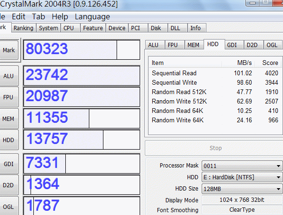Viewport: 283px width, 215px height.
Task: Click the Font Smoothing value ClearType
Action: tap(242, 209)
